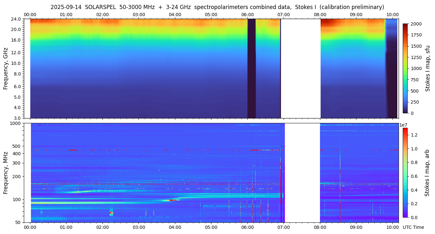This screenshot has height=234, width=435.
Task: Click the white data gap in GHz panel
Action: [x=300, y=68]
